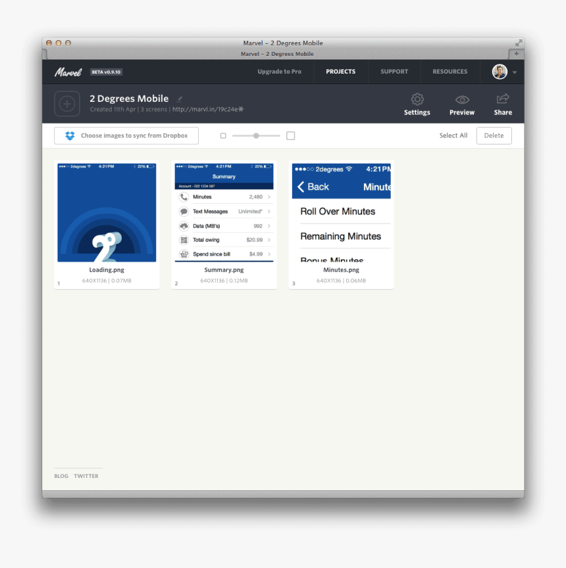Click the Dropbox icon

(70, 135)
